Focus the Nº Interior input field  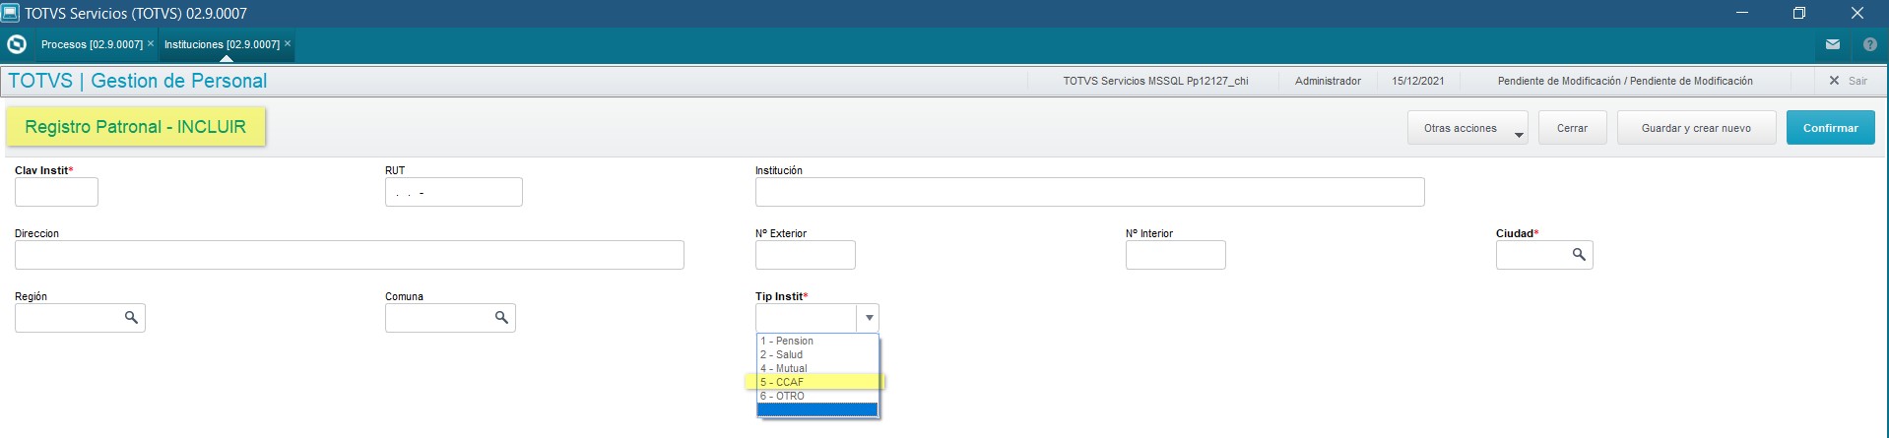[x=1175, y=255]
